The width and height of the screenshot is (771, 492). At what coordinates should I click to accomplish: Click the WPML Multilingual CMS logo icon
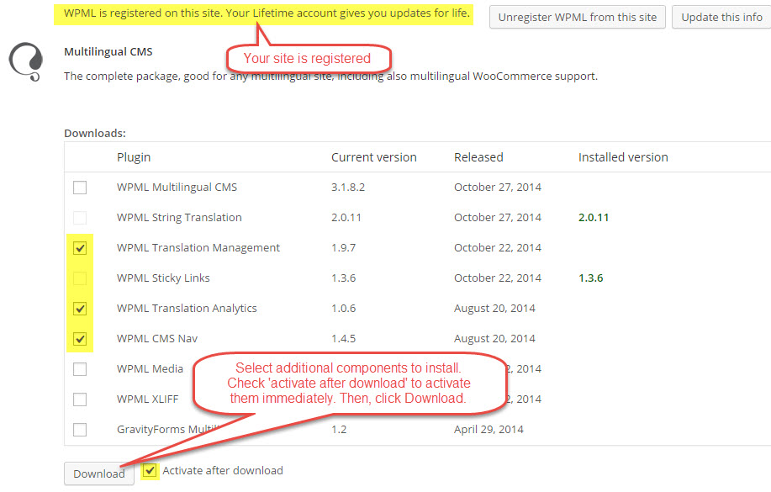[x=27, y=62]
